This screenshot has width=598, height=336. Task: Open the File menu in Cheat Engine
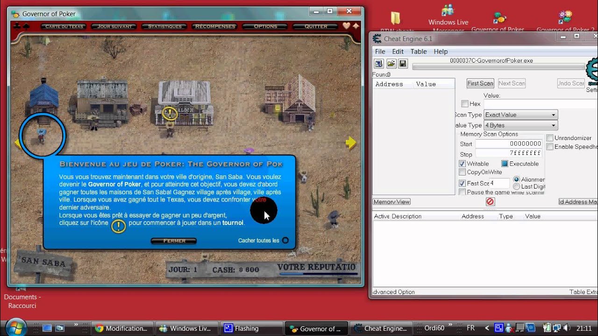(380, 51)
